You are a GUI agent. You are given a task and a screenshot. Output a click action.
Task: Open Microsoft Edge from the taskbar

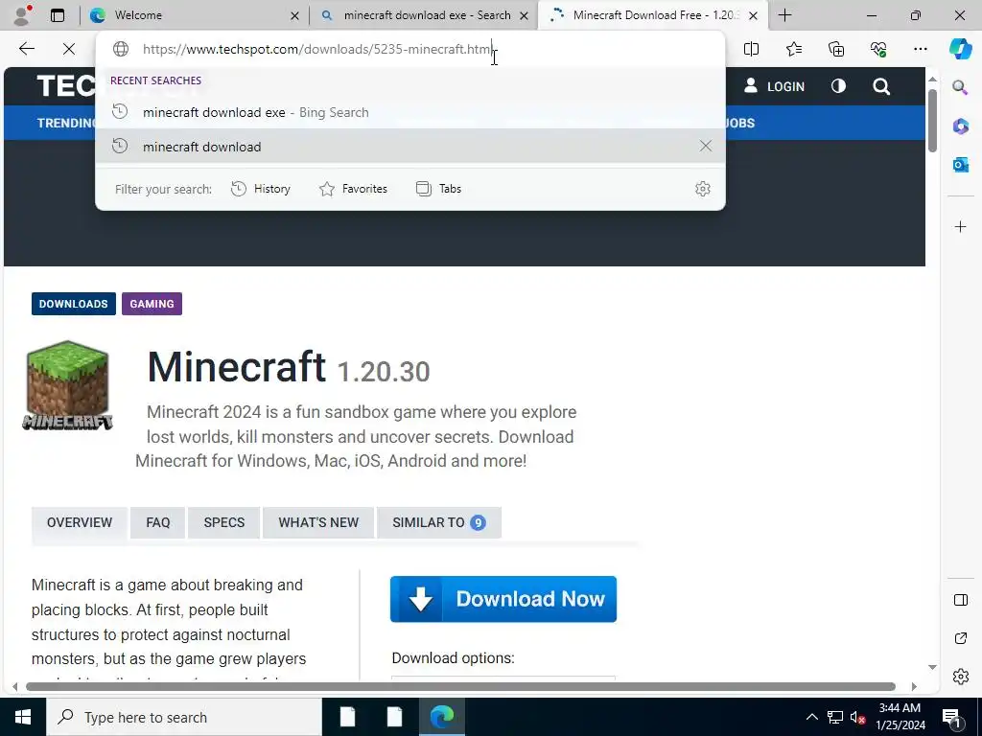click(x=441, y=717)
